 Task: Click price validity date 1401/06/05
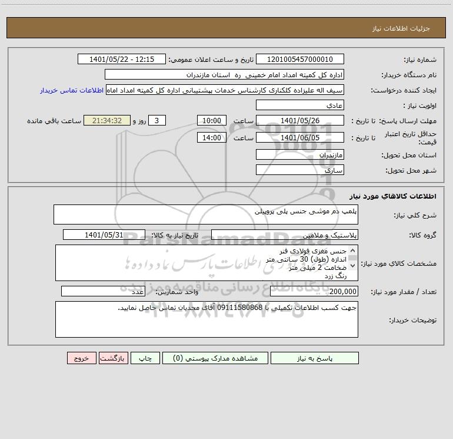point(300,137)
